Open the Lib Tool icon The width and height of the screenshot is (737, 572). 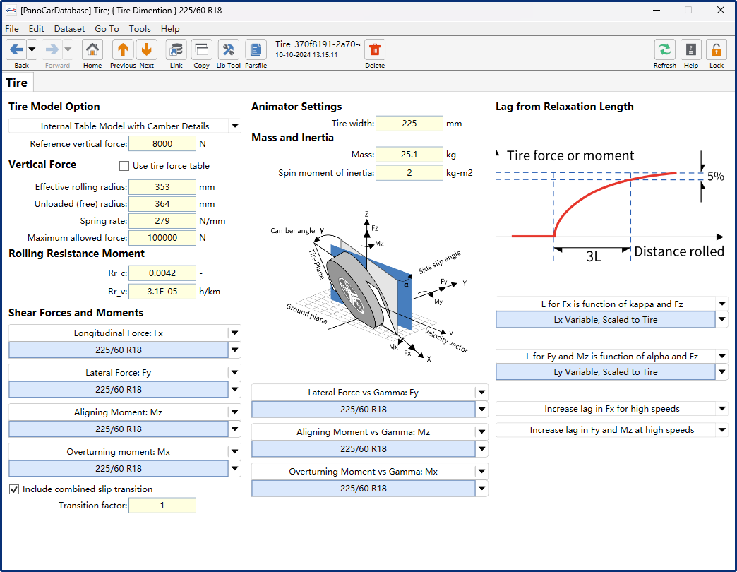tap(229, 50)
